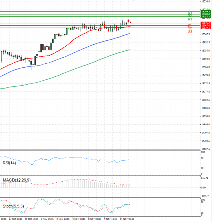Select the R1 resistance label
212x222 pixels.
(190, 19)
